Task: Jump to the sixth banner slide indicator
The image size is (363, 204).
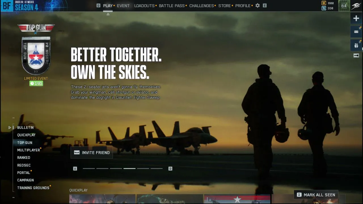Action: coord(157,169)
